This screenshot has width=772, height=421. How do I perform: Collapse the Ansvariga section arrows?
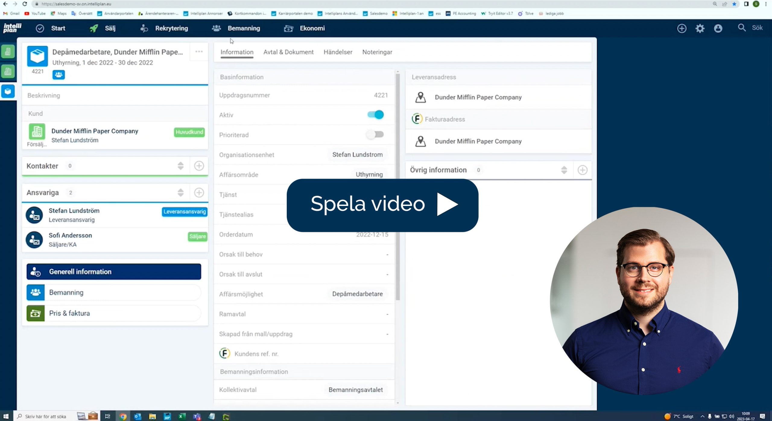(x=180, y=192)
